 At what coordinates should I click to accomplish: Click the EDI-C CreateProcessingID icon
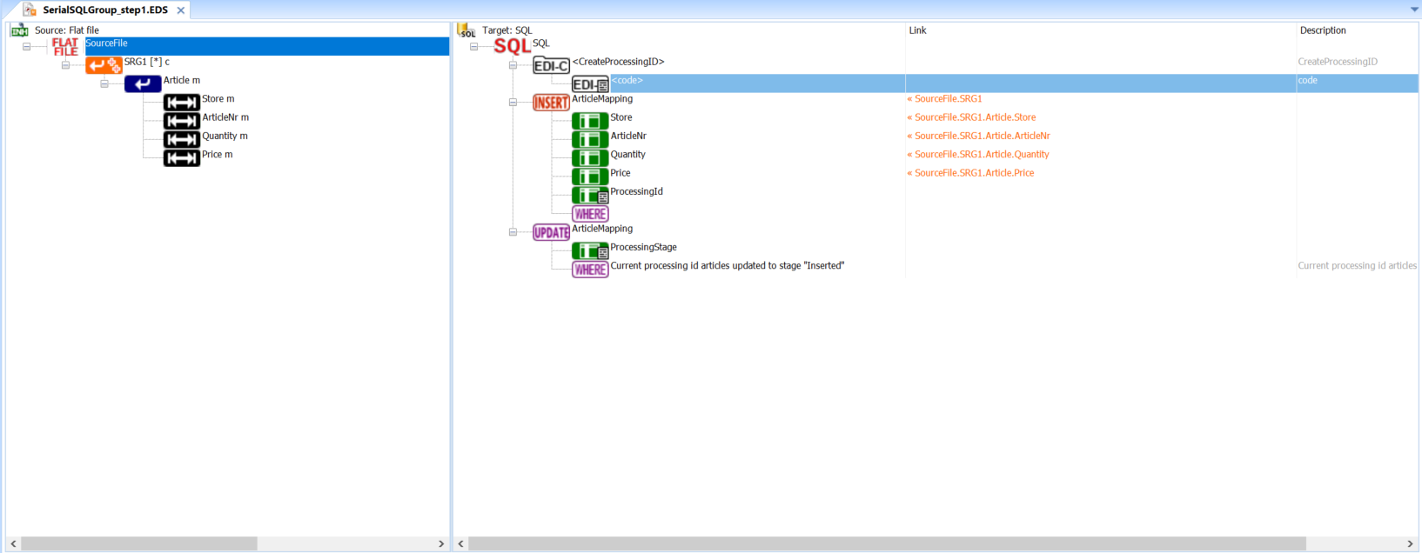[x=551, y=66]
